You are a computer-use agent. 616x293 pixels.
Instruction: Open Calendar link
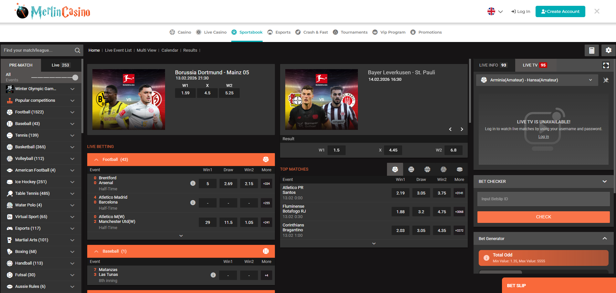(170, 50)
